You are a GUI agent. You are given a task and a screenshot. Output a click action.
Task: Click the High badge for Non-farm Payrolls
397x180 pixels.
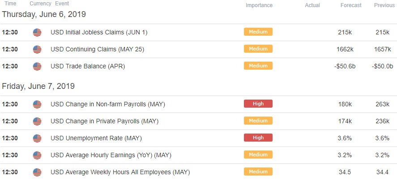click(258, 104)
